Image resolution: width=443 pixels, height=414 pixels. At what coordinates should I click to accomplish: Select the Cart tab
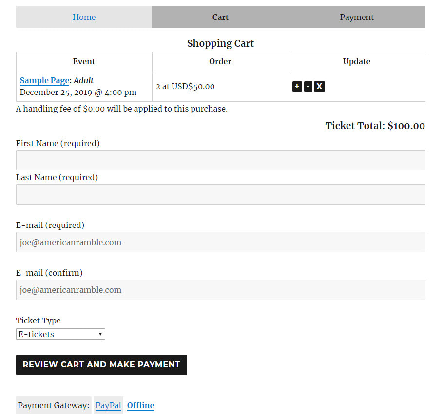(220, 17)
